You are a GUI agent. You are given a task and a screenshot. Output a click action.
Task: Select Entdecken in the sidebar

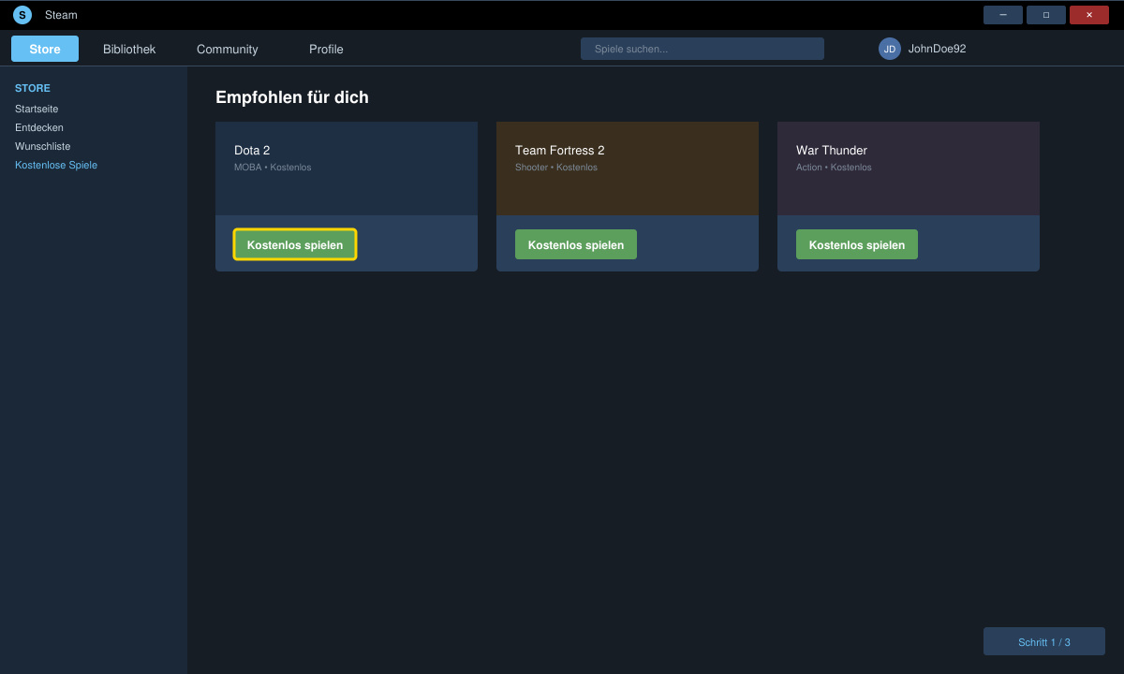tap(39, 127)
